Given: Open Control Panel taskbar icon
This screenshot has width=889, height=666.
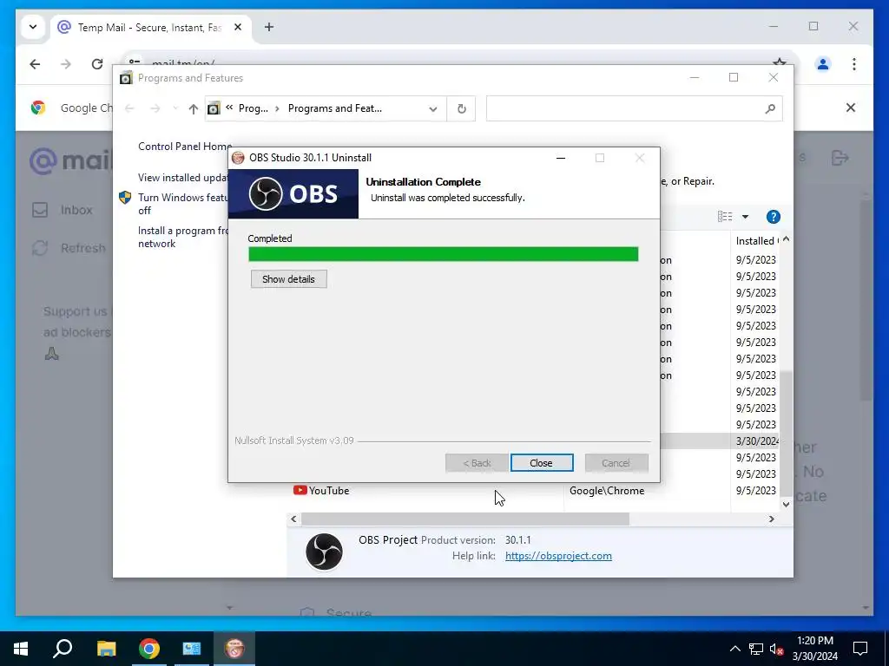Looking at the screenshot, I should (192, 649).
